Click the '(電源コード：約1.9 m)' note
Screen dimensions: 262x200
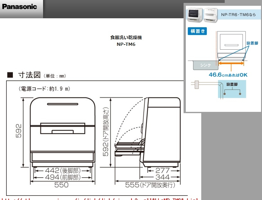pyautogui.click(x=44, y=88)
